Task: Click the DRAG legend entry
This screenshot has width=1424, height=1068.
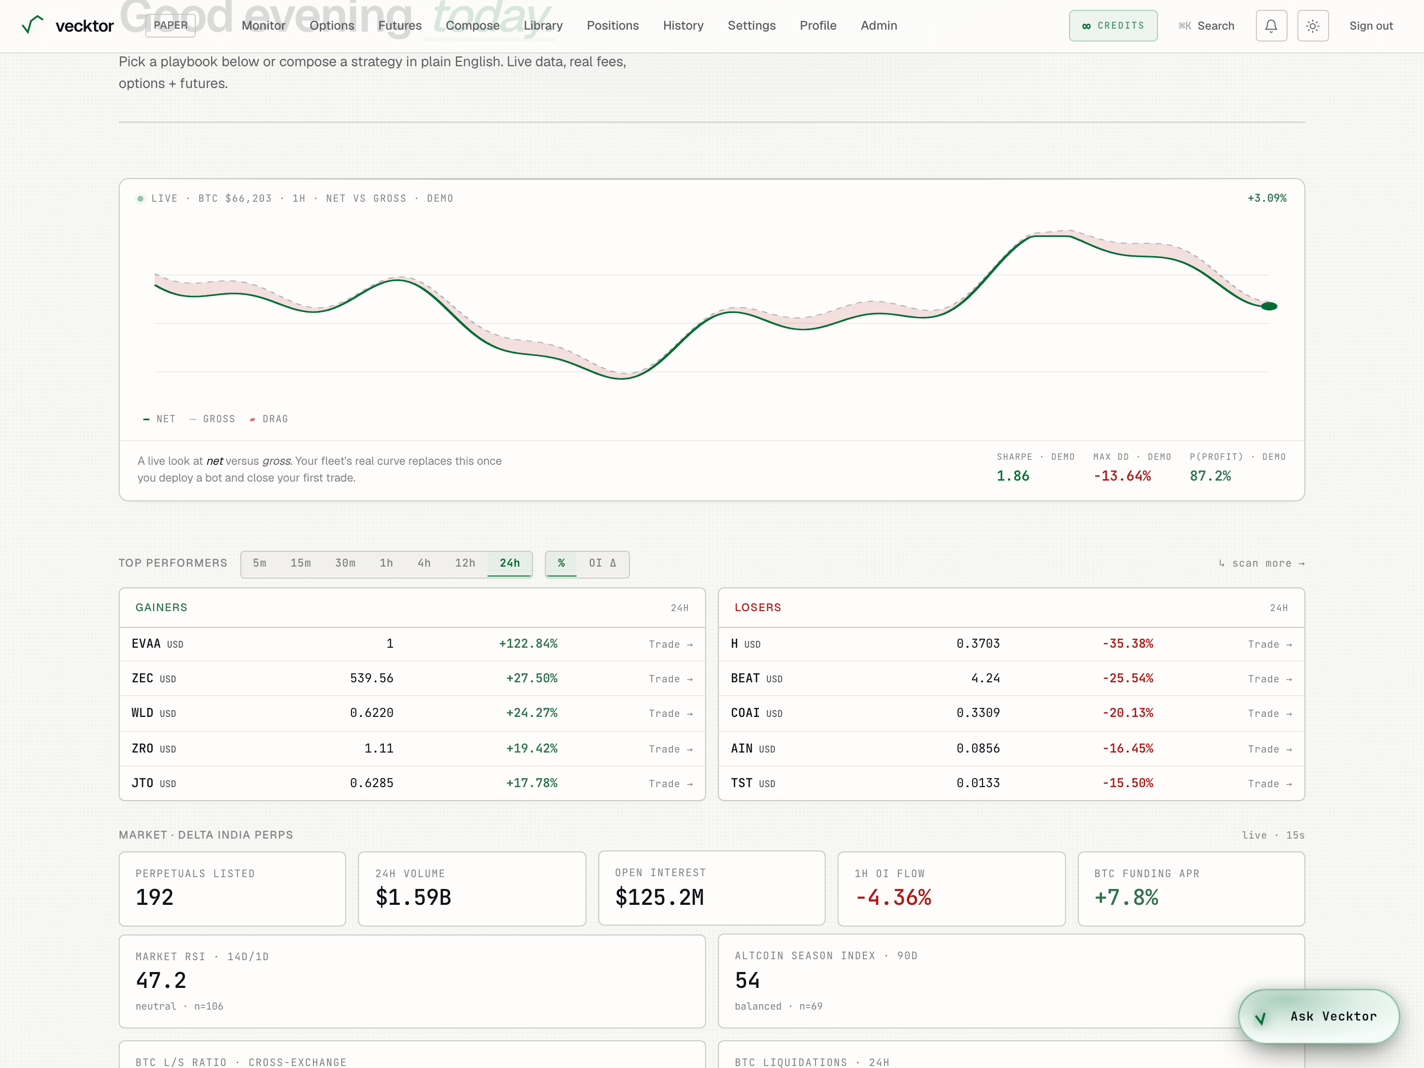Action: (268, 419)
